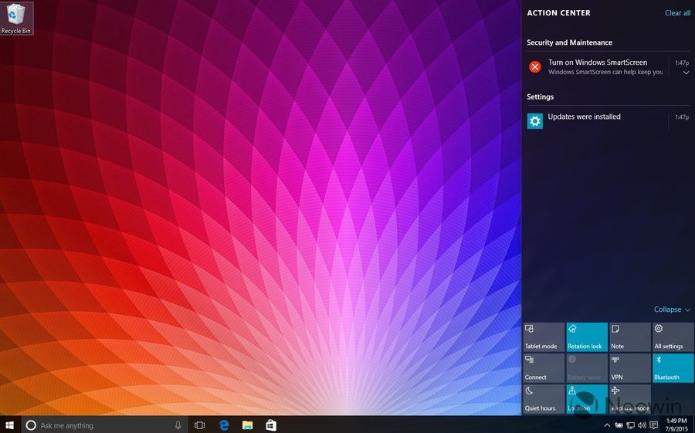This screenshot has width=695, height=433.
Task: Open the Turn on Windows SmartScreen notification
Action: [609, 66]
